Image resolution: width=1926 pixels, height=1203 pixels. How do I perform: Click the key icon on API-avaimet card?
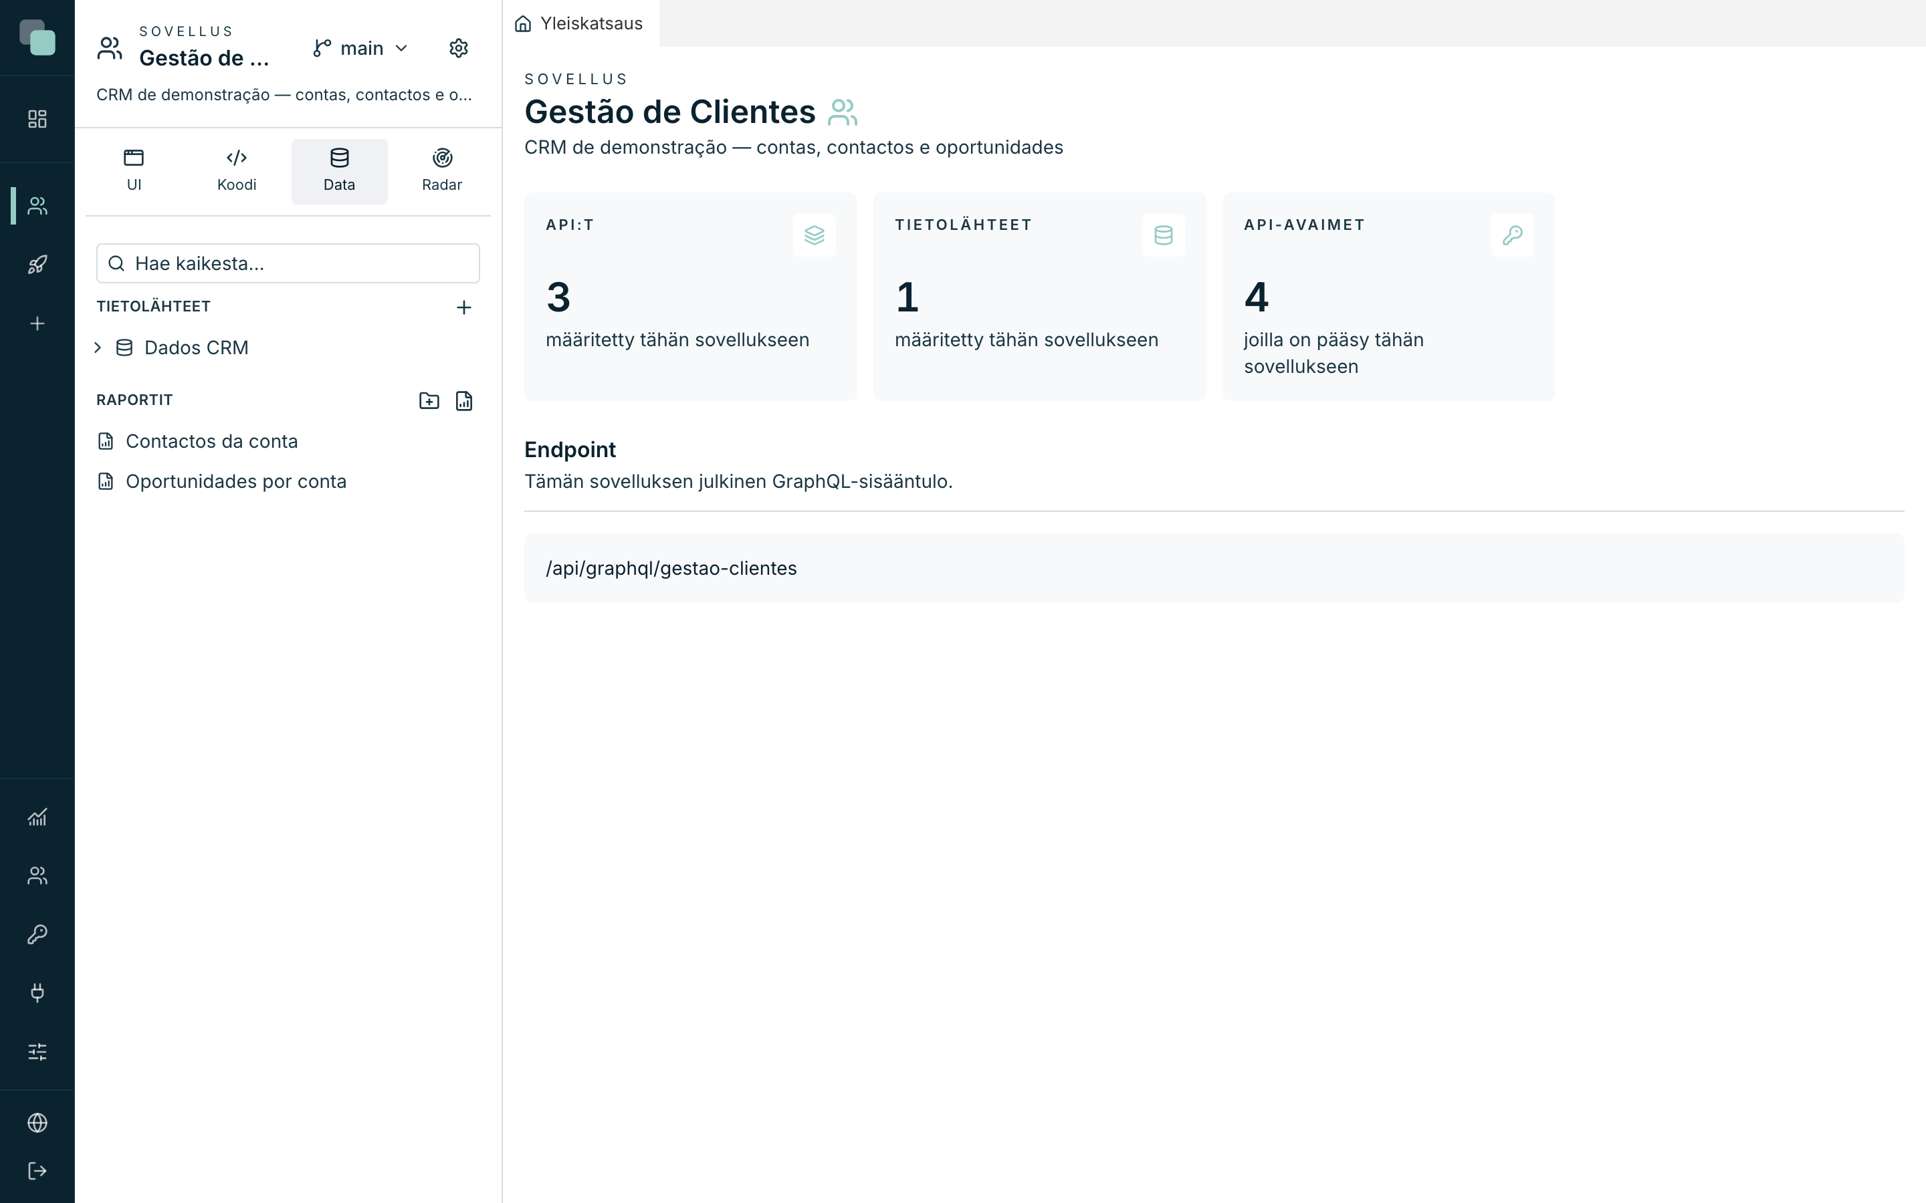click(x=1512, y=235)
